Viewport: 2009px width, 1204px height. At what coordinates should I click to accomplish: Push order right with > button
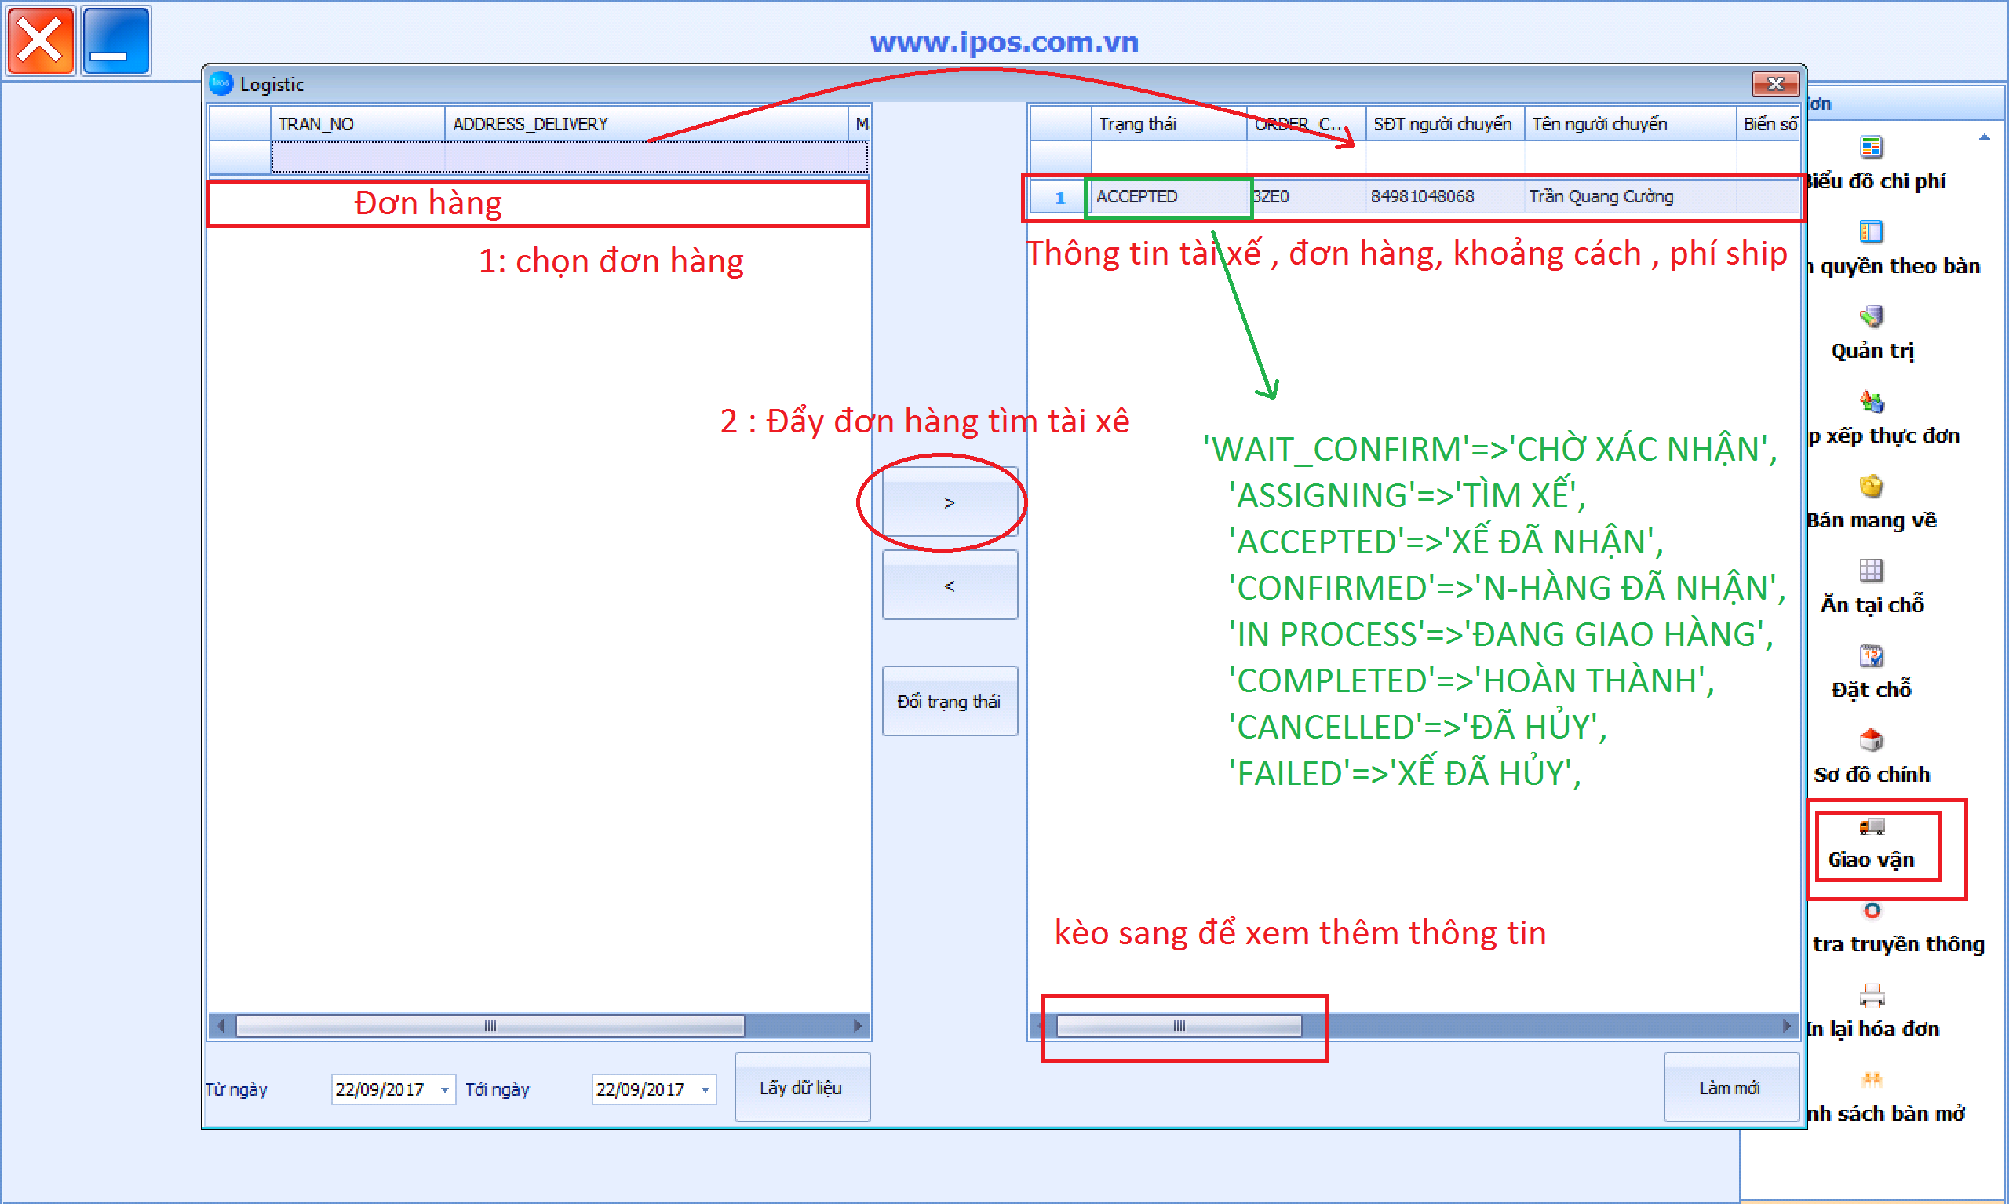(x=949, y=503)
